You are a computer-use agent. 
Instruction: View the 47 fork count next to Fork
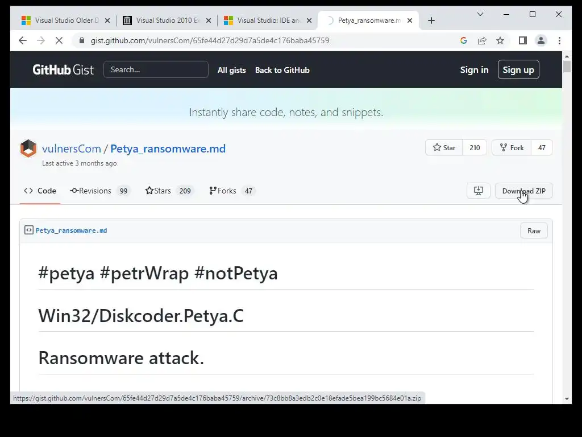542,147
